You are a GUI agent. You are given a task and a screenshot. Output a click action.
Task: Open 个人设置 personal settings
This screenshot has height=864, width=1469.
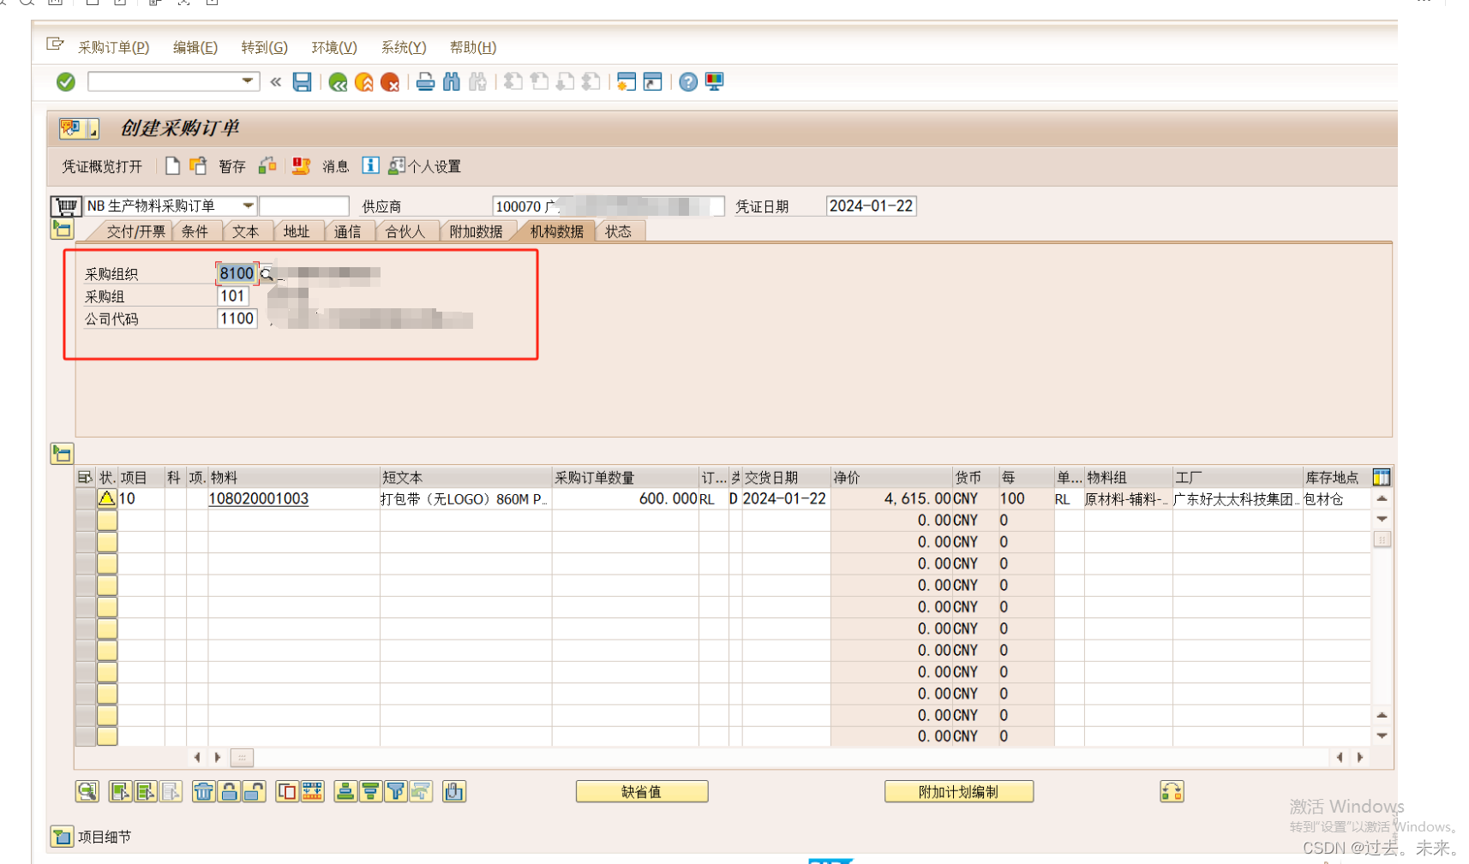(x=426, y=166)
